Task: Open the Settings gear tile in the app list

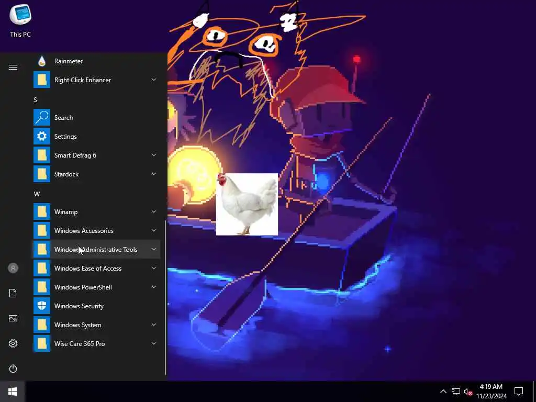Action: tap(42, 137)
